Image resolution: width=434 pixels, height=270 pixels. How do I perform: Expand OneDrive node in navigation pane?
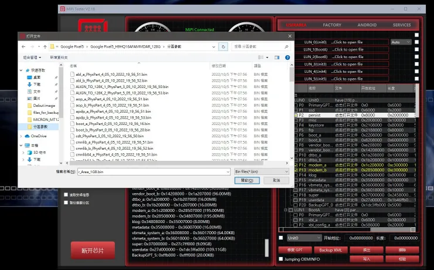click(21, 136)
